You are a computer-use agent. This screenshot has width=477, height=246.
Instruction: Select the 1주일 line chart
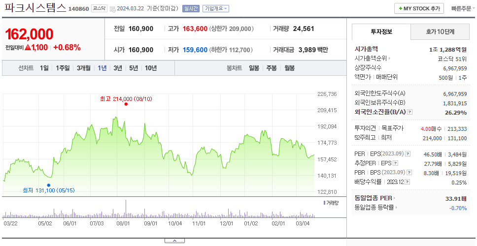[63, 68]
